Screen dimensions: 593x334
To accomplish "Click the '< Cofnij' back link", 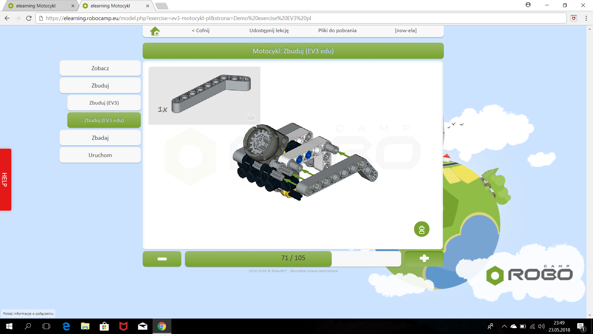I will coord(201,31).
